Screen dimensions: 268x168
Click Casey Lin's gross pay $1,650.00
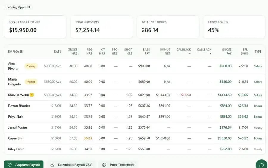pos(225,138)
